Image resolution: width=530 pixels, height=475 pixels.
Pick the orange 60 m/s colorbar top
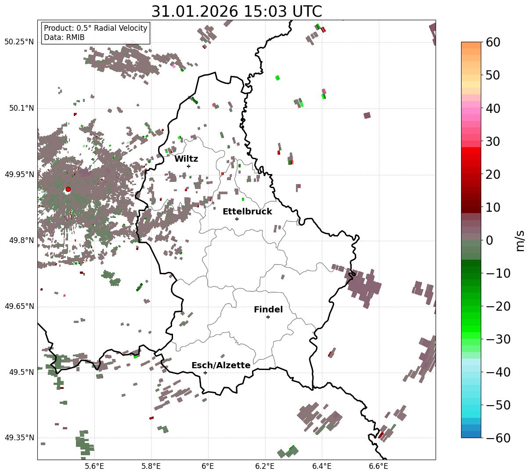pyautogui.click(x=471, y=45)
